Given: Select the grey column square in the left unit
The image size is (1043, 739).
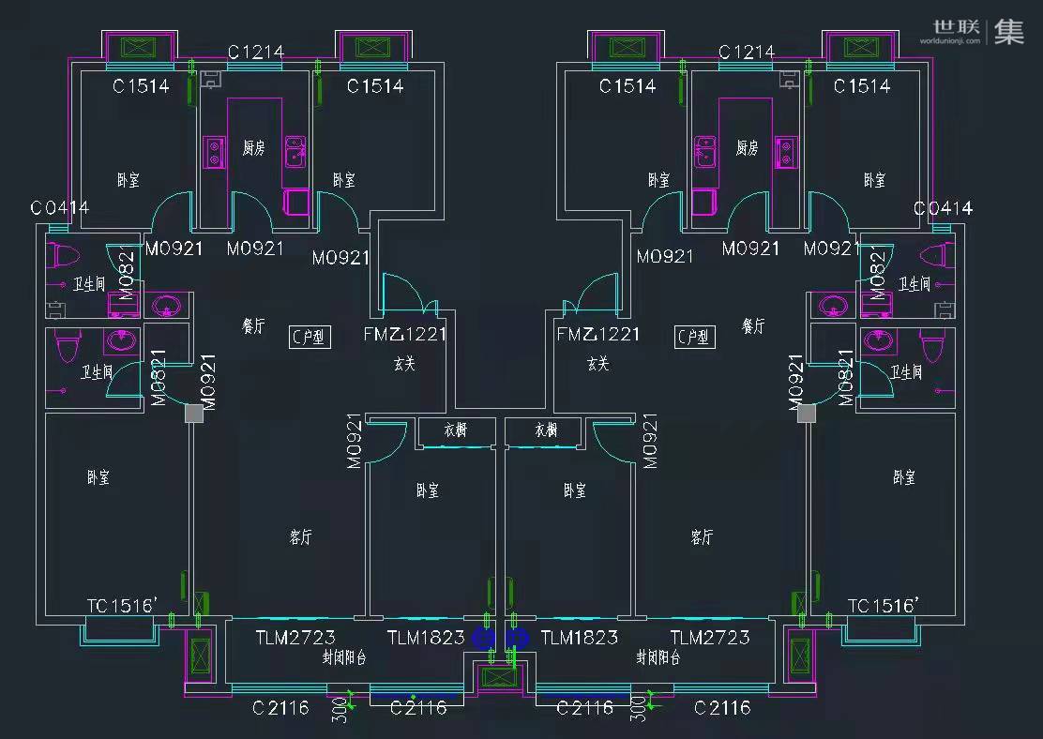Looking at the screenshot, I should [x=193, y=414].
